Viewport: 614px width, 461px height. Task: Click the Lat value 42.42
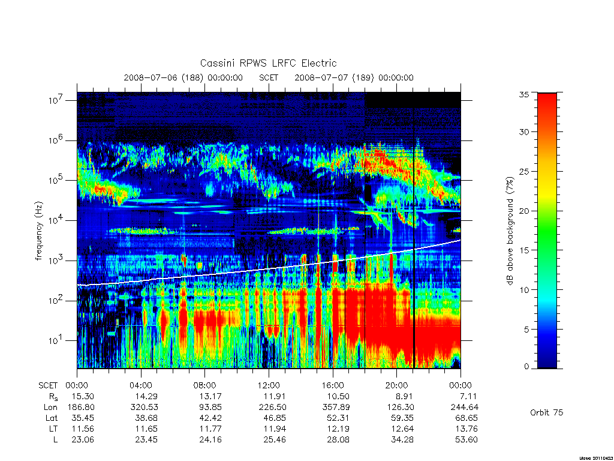pos(210,418)
